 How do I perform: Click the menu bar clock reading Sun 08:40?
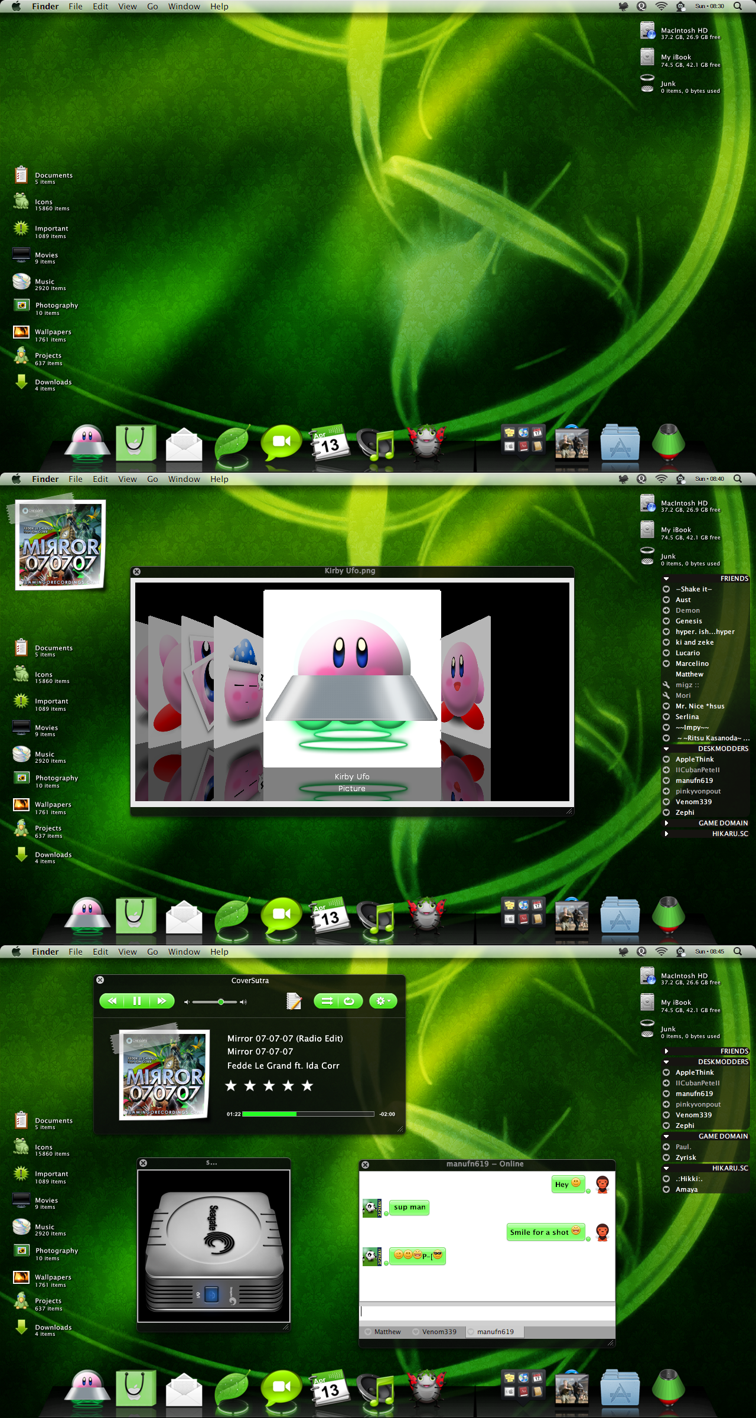tap(709, 479)
